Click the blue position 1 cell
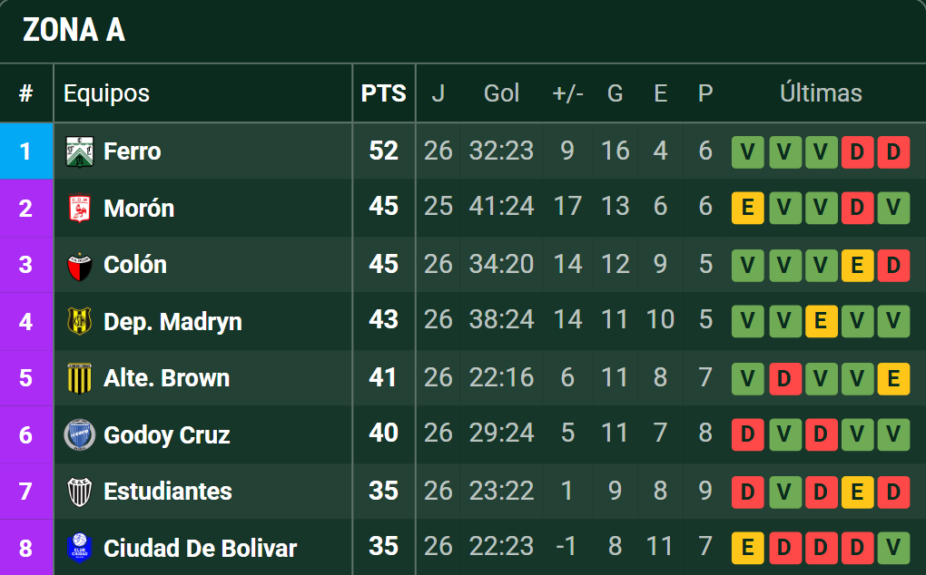 pos(26,151)
